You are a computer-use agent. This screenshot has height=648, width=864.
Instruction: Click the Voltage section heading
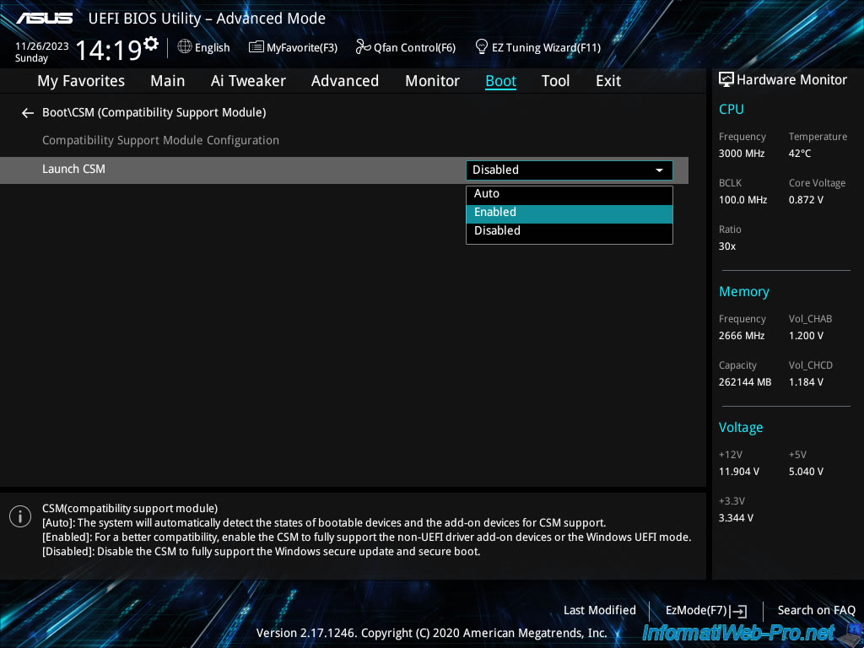[x=741, y=428]
